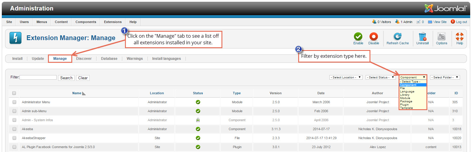The width and height of the screenshot is (472, 152).
Task: Toggle status icon for Akeeba row
Action: [x=198, y=129]
